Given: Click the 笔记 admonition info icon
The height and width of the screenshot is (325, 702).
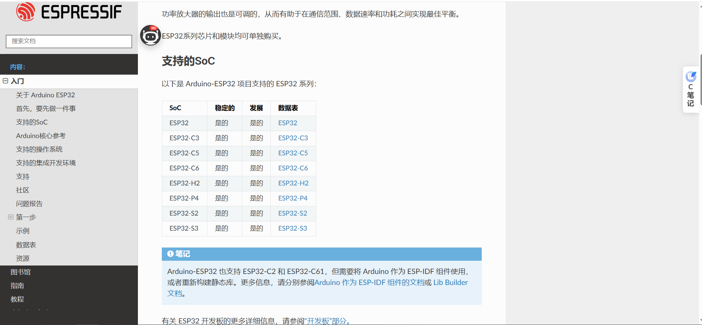Looking at the screenshot, I should [170, 254].
